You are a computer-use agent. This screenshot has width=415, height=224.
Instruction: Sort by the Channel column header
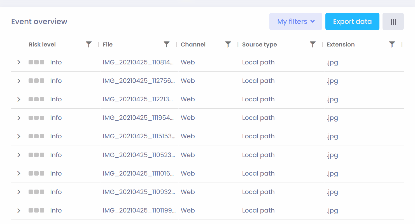[x=193, y=45]
